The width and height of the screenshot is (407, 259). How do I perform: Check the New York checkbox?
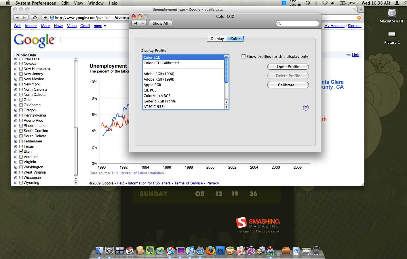coord(21,84)
